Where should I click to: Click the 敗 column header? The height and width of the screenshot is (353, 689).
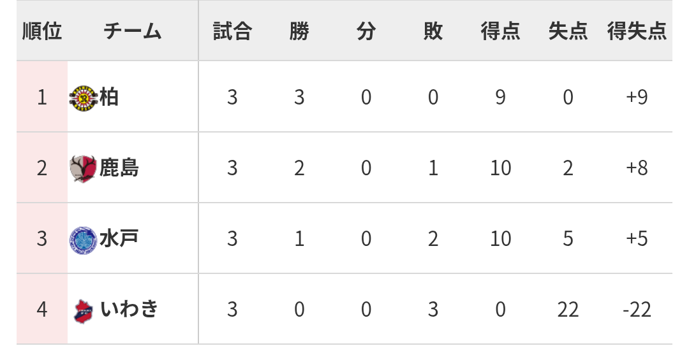pyautogui.click(x=433, y=31)
